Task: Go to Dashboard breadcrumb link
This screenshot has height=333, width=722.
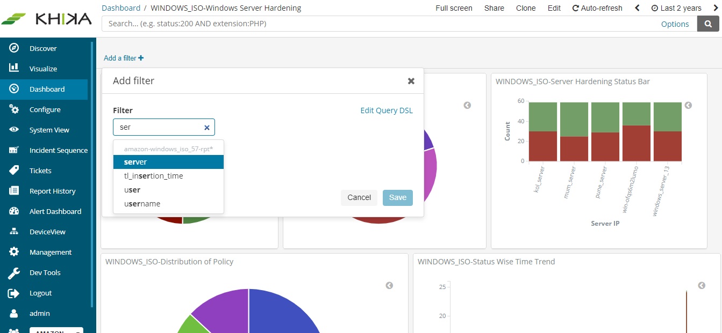Action: click(x=121, y=8)
